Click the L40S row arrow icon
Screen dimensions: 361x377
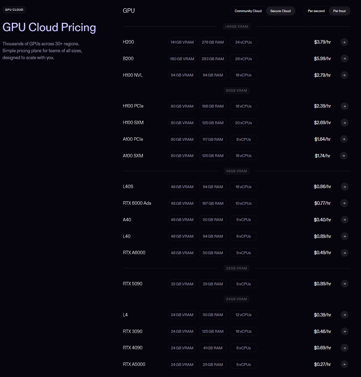(345, 186)
